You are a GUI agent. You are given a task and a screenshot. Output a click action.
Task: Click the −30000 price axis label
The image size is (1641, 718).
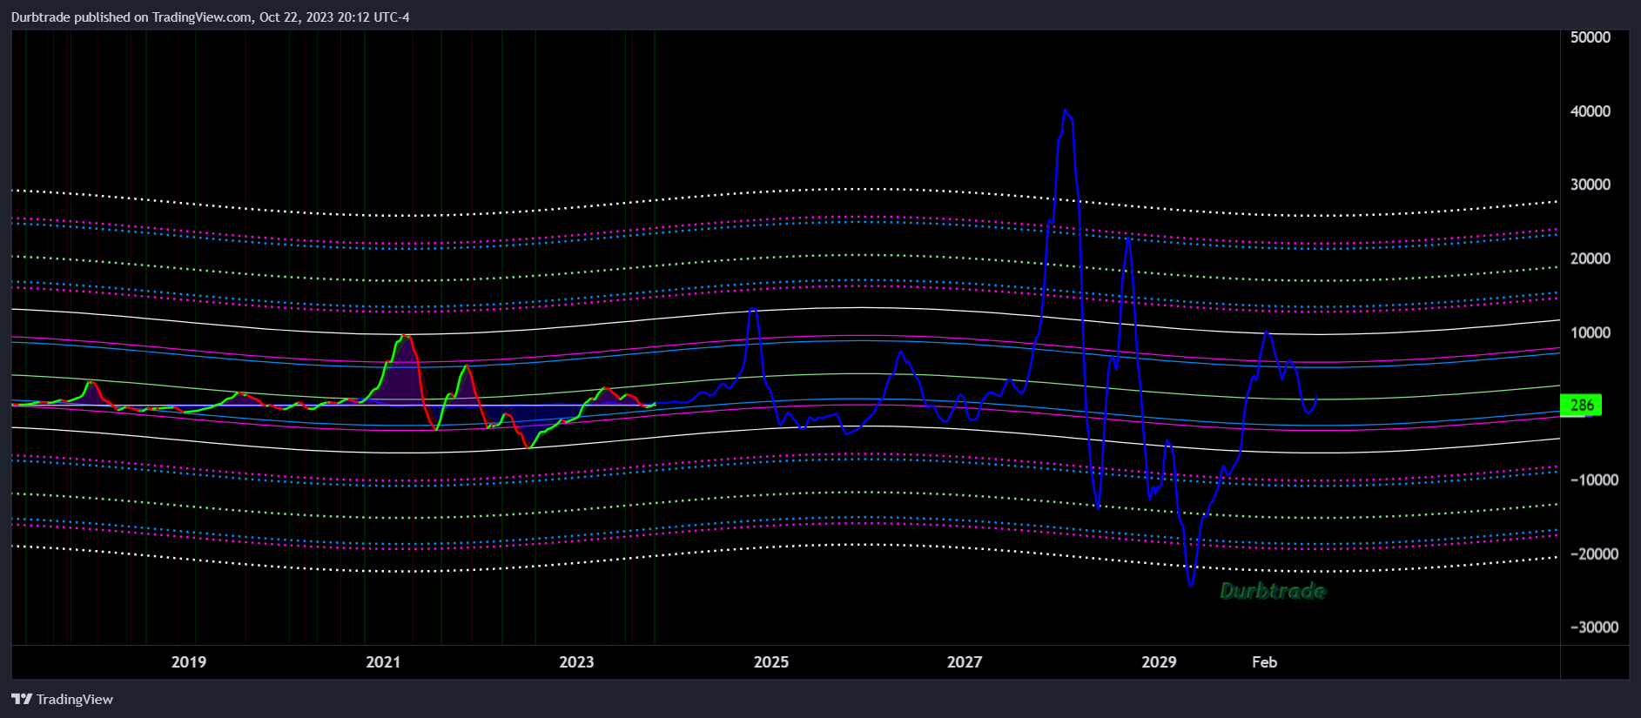coord(1594,627)
